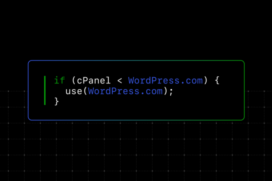
Task: Click the dotted grid background below the code box
Action: 136,151
